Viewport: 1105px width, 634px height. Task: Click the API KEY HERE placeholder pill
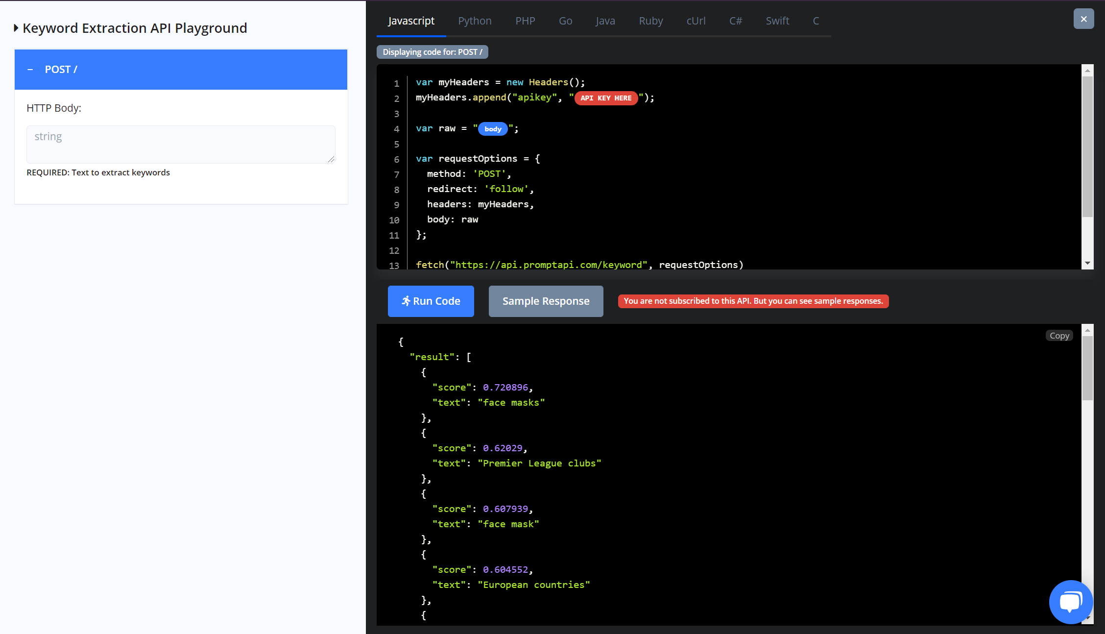(x=606, y=98)
